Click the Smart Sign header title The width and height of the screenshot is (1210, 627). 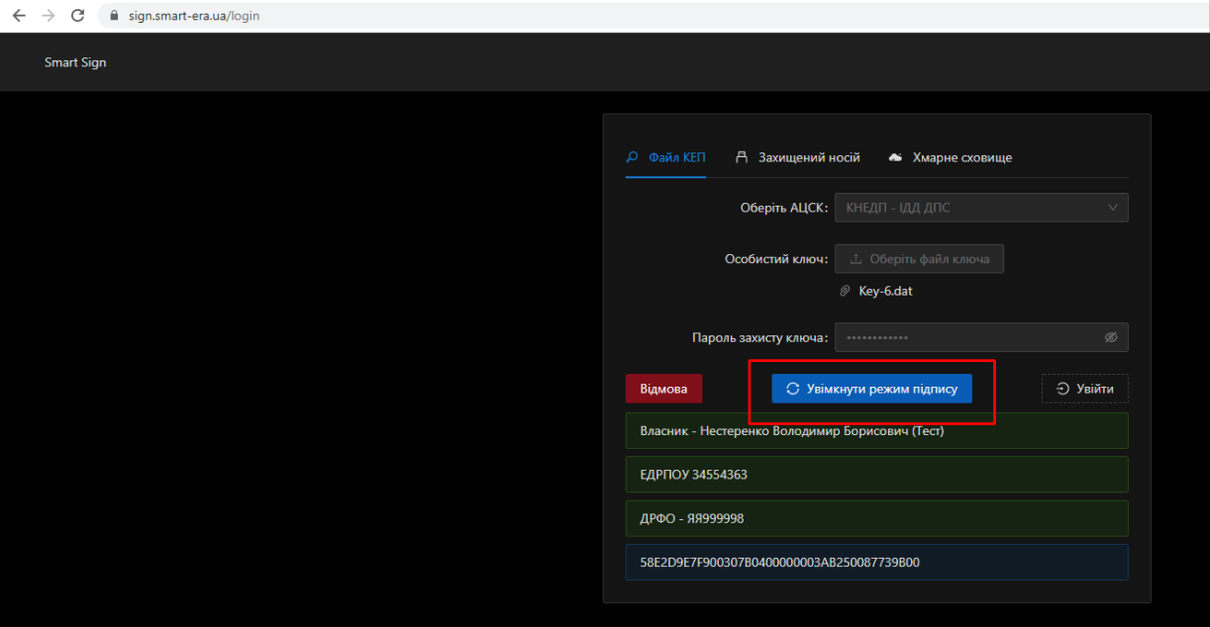coord(75,62)
